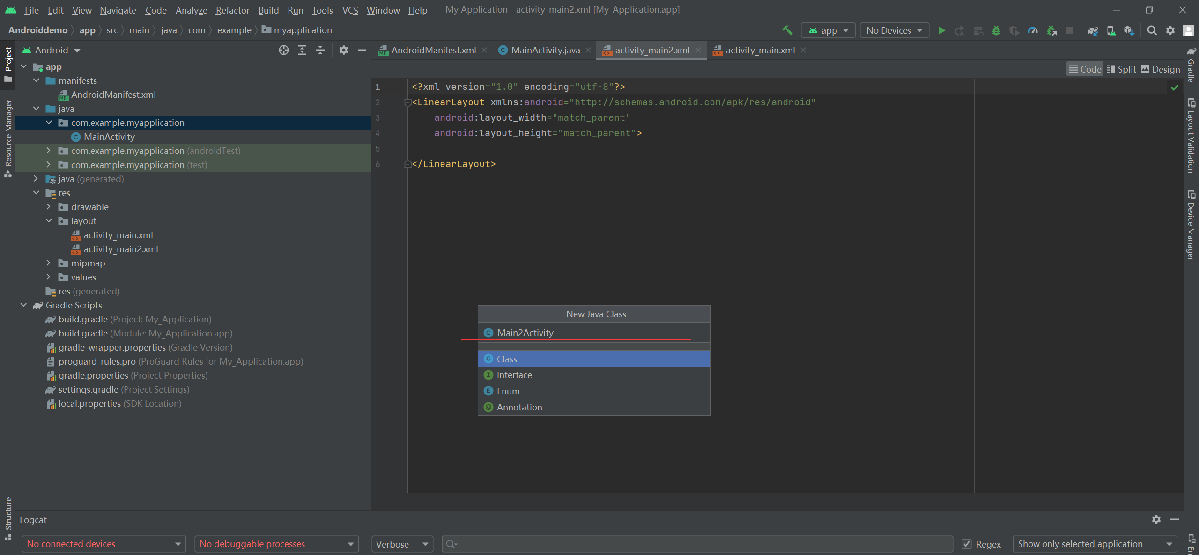Run the app with green play button

tap(941, 30)
